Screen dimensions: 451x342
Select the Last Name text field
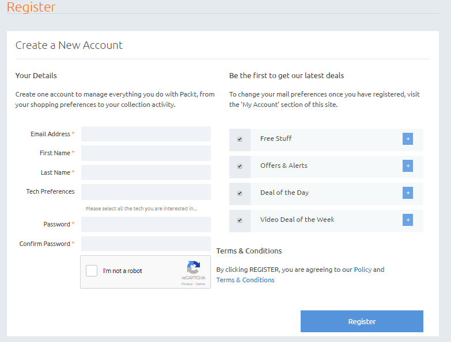pyautogui.click(x=146, y=172)
